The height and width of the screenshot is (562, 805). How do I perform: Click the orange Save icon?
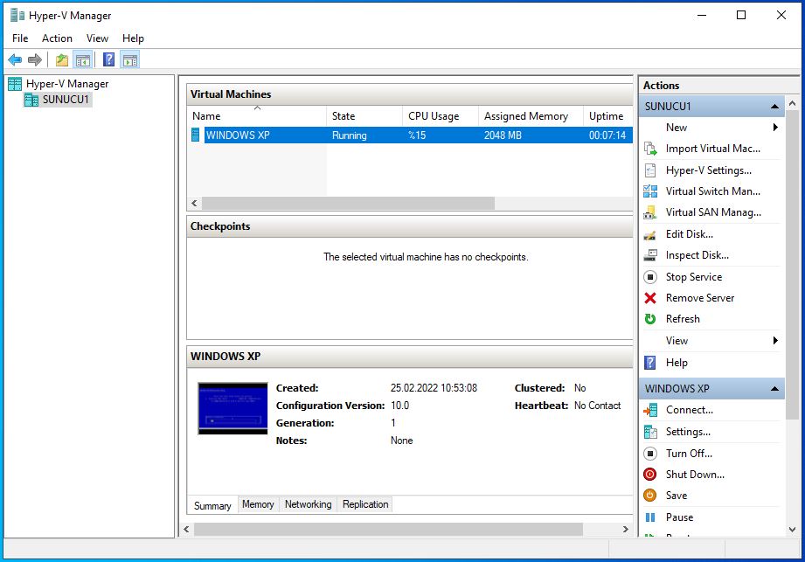(x=650, y=496)
